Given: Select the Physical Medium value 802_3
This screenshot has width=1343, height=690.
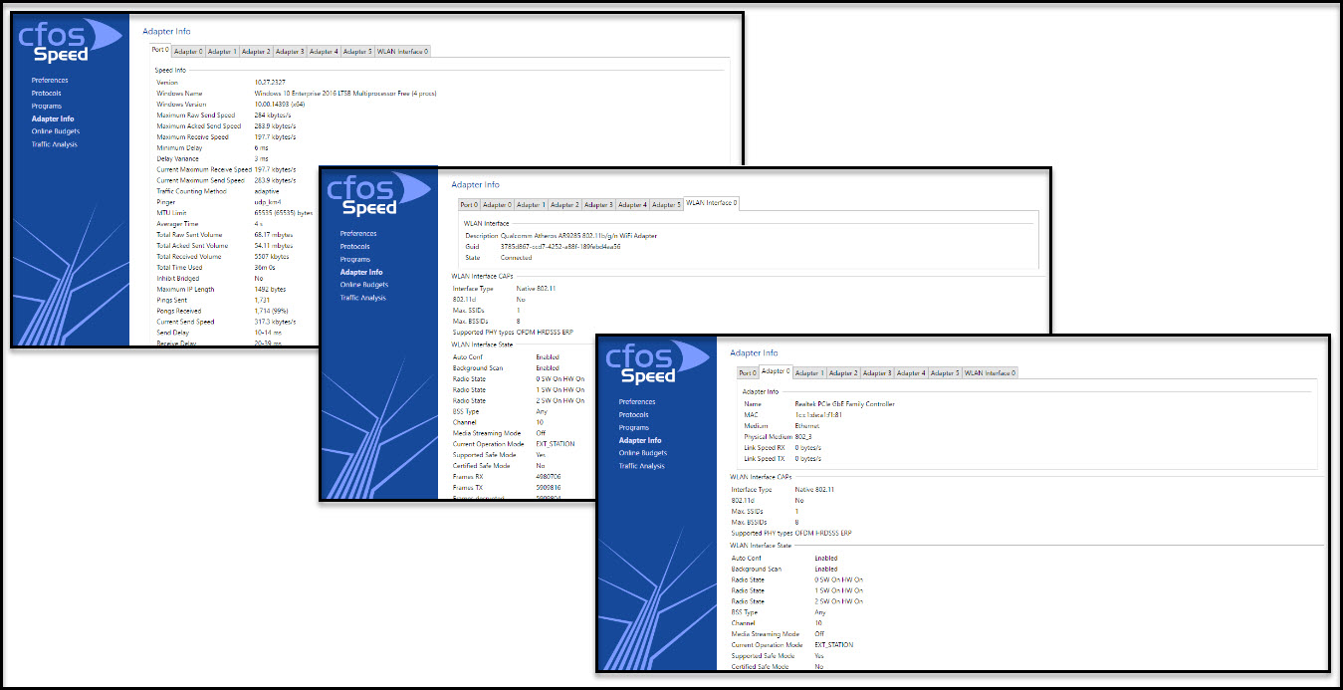Looking at the screenshot, I should (804, 437).
